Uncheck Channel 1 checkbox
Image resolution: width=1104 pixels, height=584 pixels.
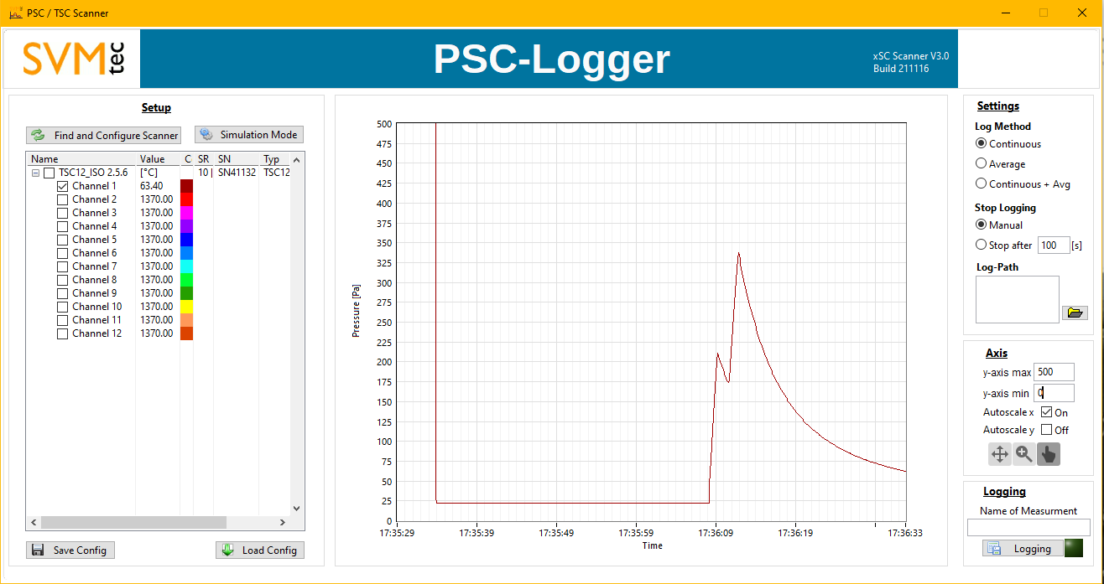(x=63, y=186)
